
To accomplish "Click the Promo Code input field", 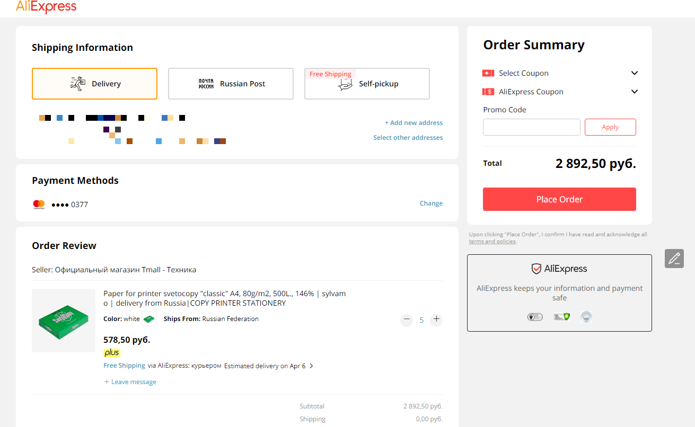I will (532, 127).
